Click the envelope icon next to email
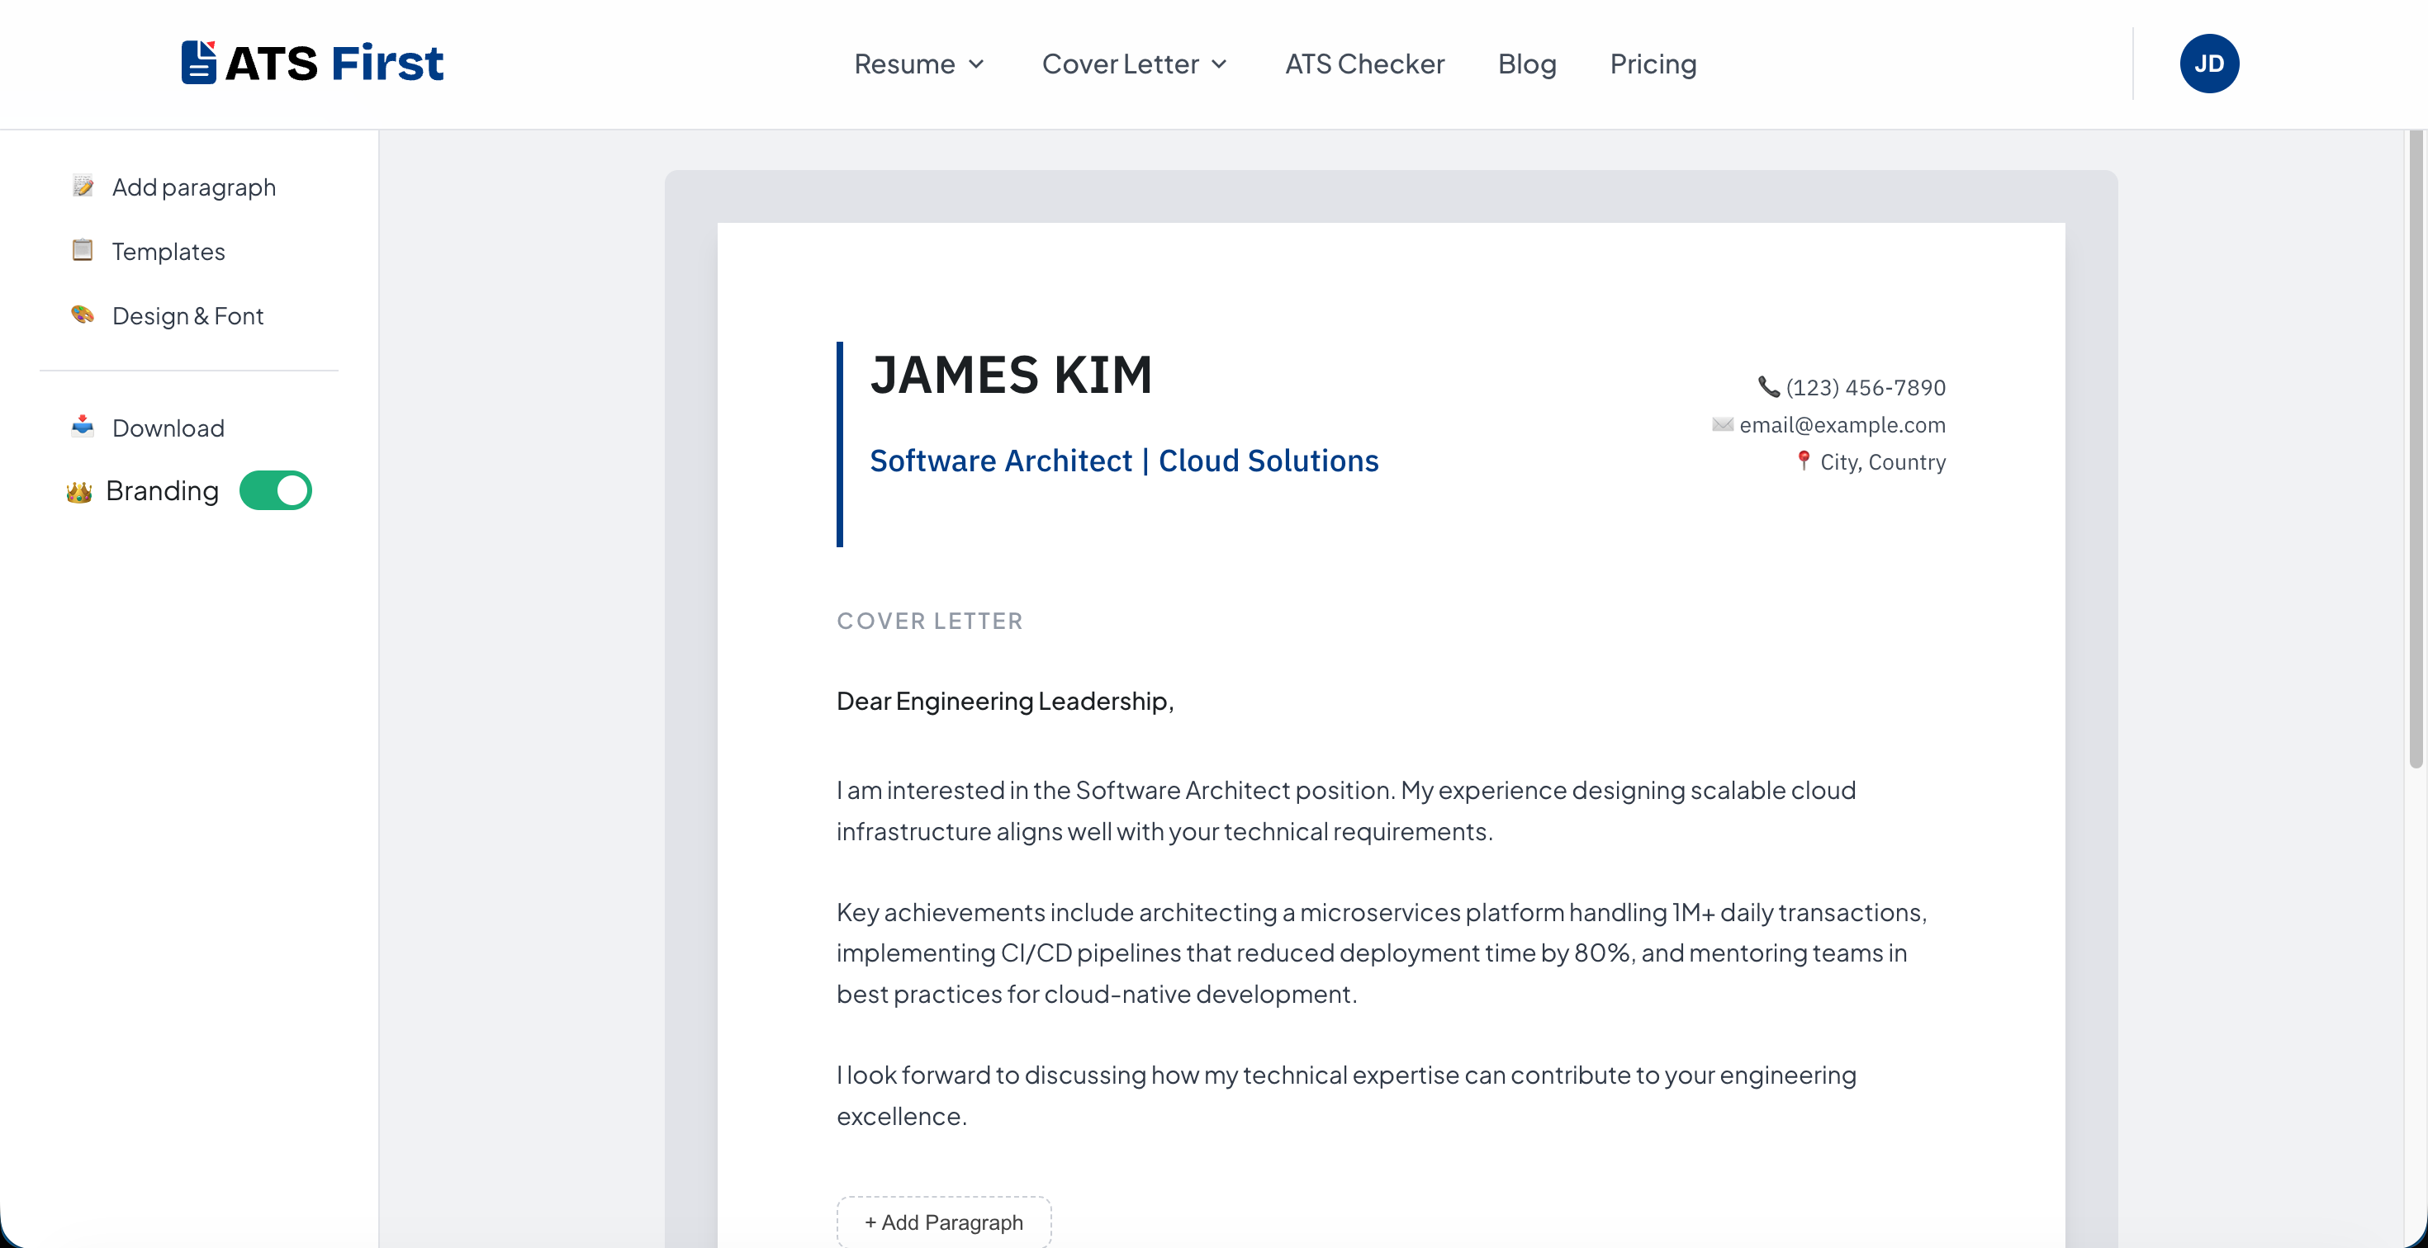The width and height of the screenshot is (2428, 1248). click(x=1722, y=424)
